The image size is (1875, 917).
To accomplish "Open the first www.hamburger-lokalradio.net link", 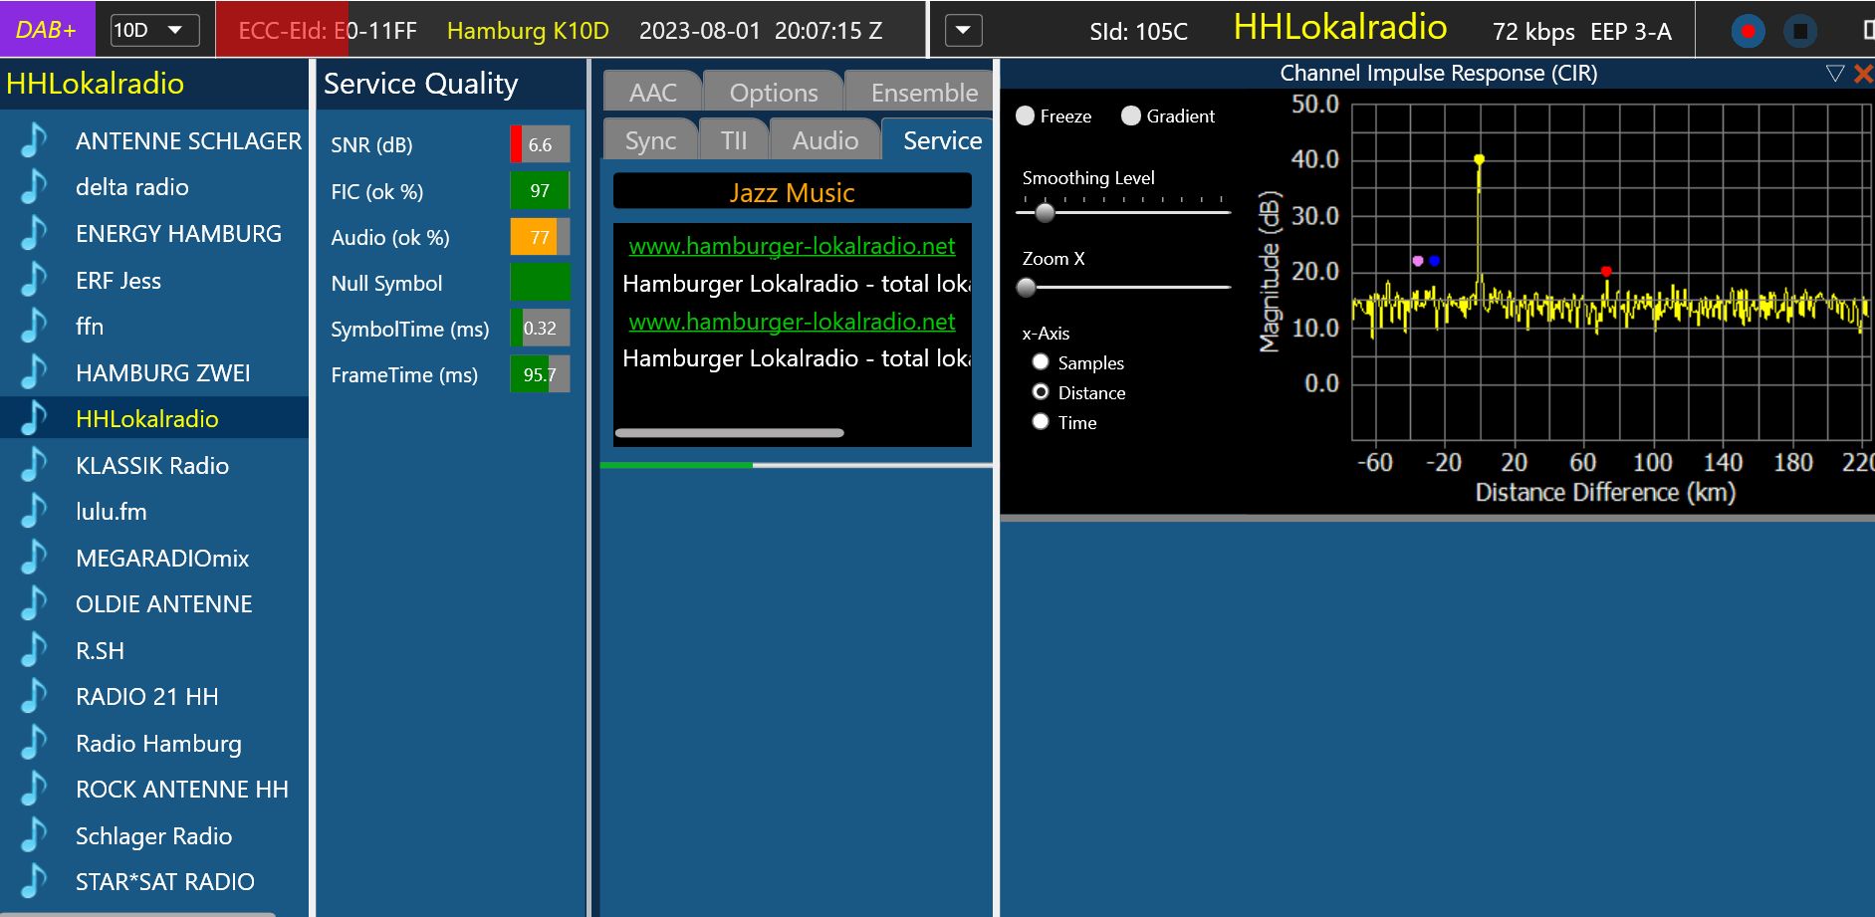I will click(792, 246).
